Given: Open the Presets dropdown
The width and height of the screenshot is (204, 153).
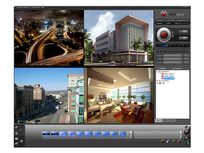Looking at the screenshot, I should coord(173,55).
